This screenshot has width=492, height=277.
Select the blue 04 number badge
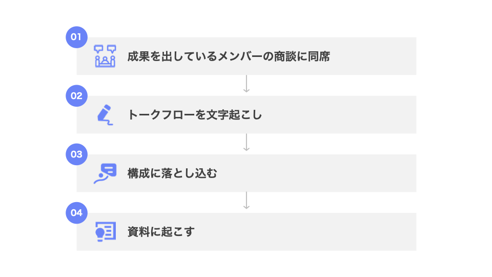(77, 213)
